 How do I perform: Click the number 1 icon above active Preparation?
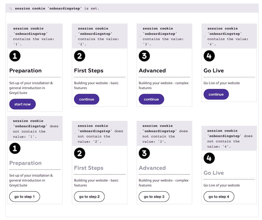click(15, 56)
